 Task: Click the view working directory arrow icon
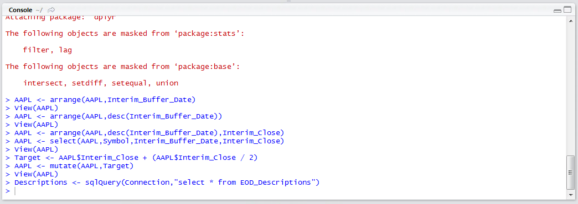point(51,10)
